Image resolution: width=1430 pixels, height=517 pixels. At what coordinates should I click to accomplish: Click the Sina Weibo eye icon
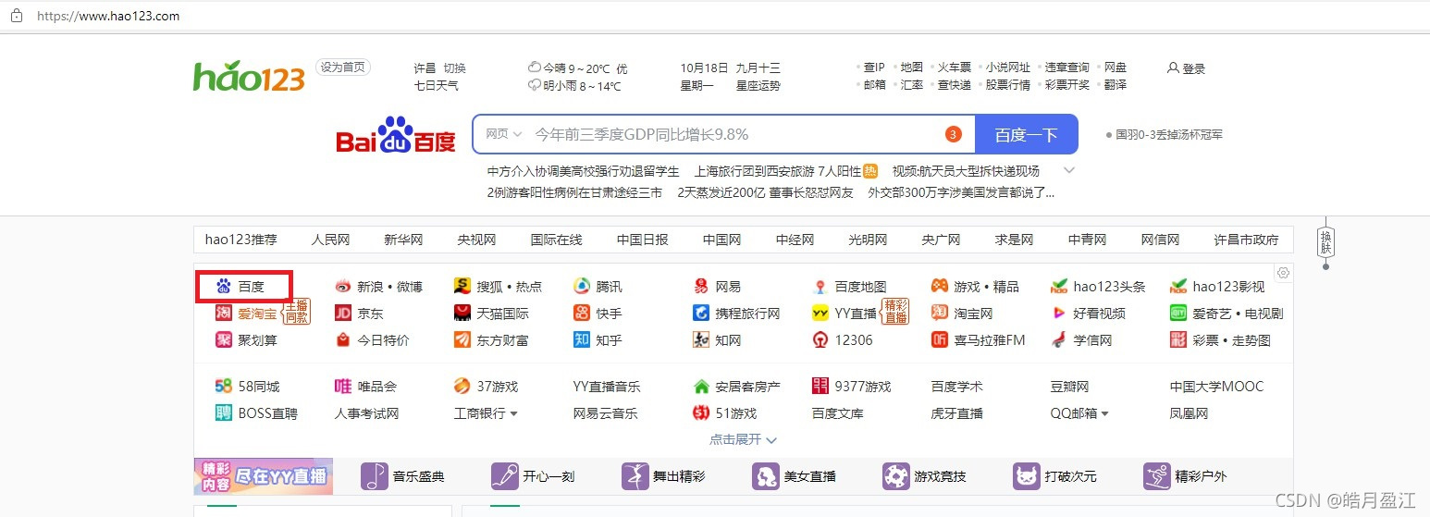pyautogui.click(x=342, y=287)
